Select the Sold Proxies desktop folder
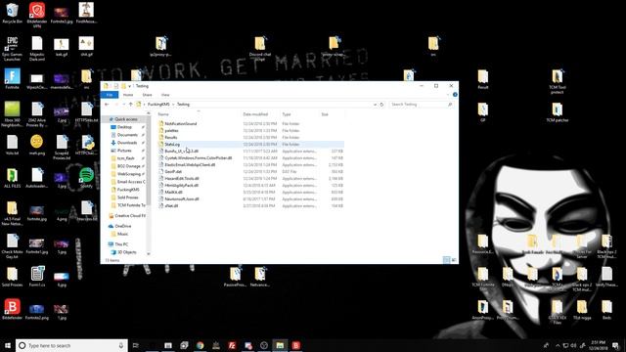 pyautogui.click(x=12, y=276)
